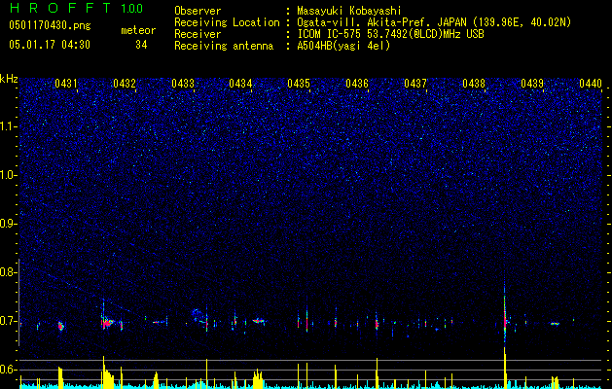Viewport: 612px width, 389px height.
Task: Click the meteor count value 34
Action: pyautogui.click(x=141, y=45)
